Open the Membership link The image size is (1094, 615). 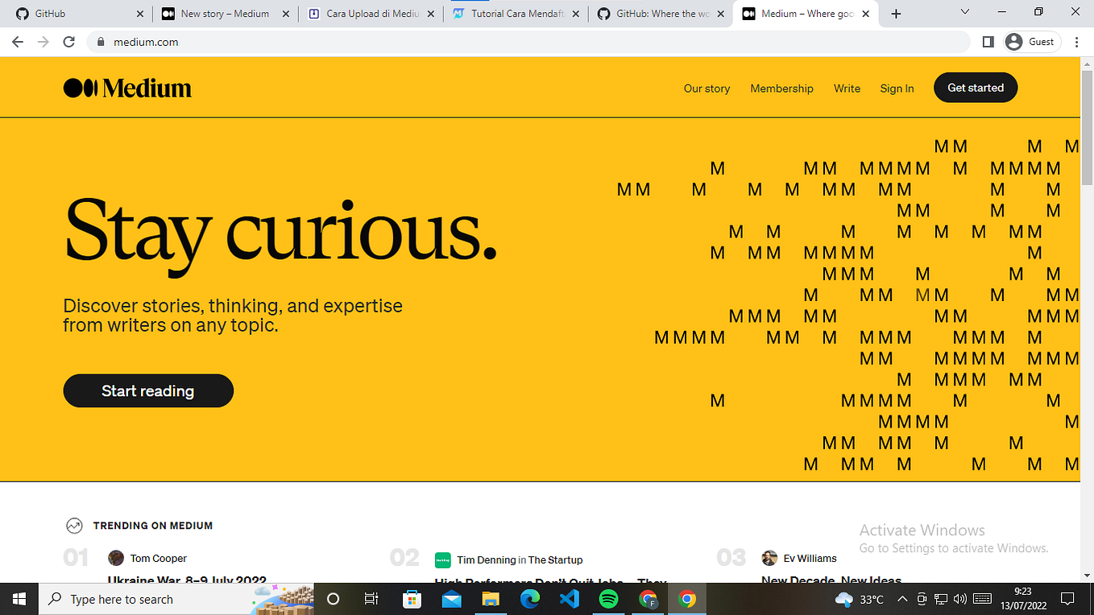781,89
